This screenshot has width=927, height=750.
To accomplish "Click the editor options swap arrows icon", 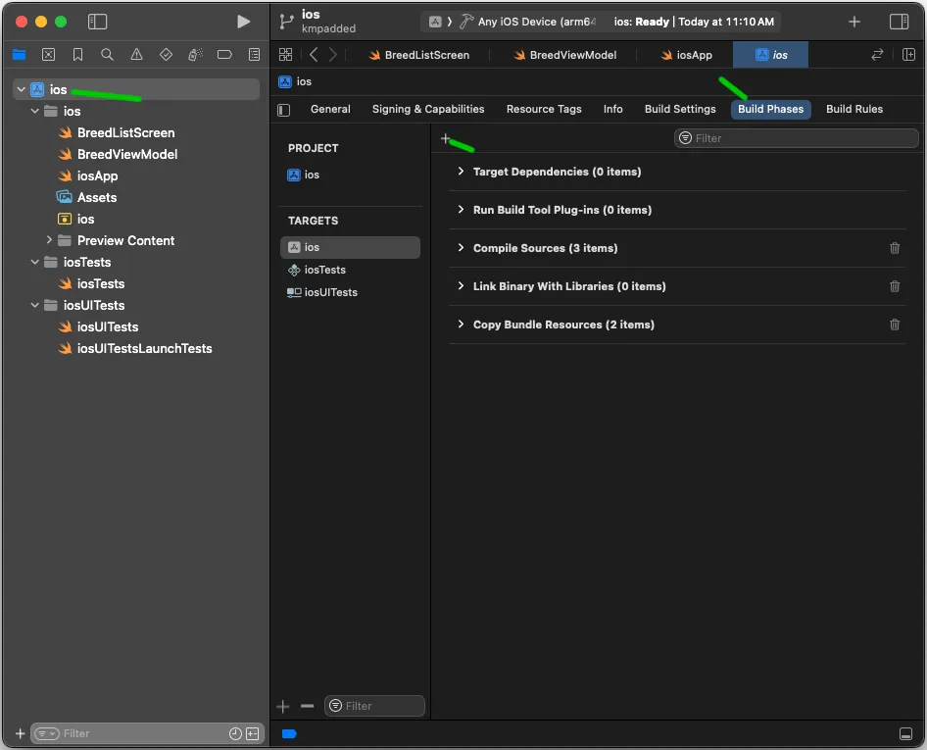I will click(877, 55).
